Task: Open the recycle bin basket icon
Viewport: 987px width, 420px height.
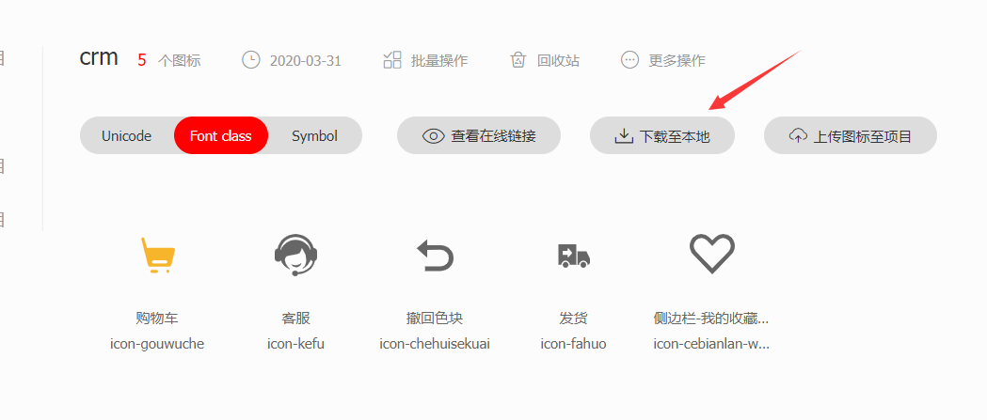Action: pos(518,60)
